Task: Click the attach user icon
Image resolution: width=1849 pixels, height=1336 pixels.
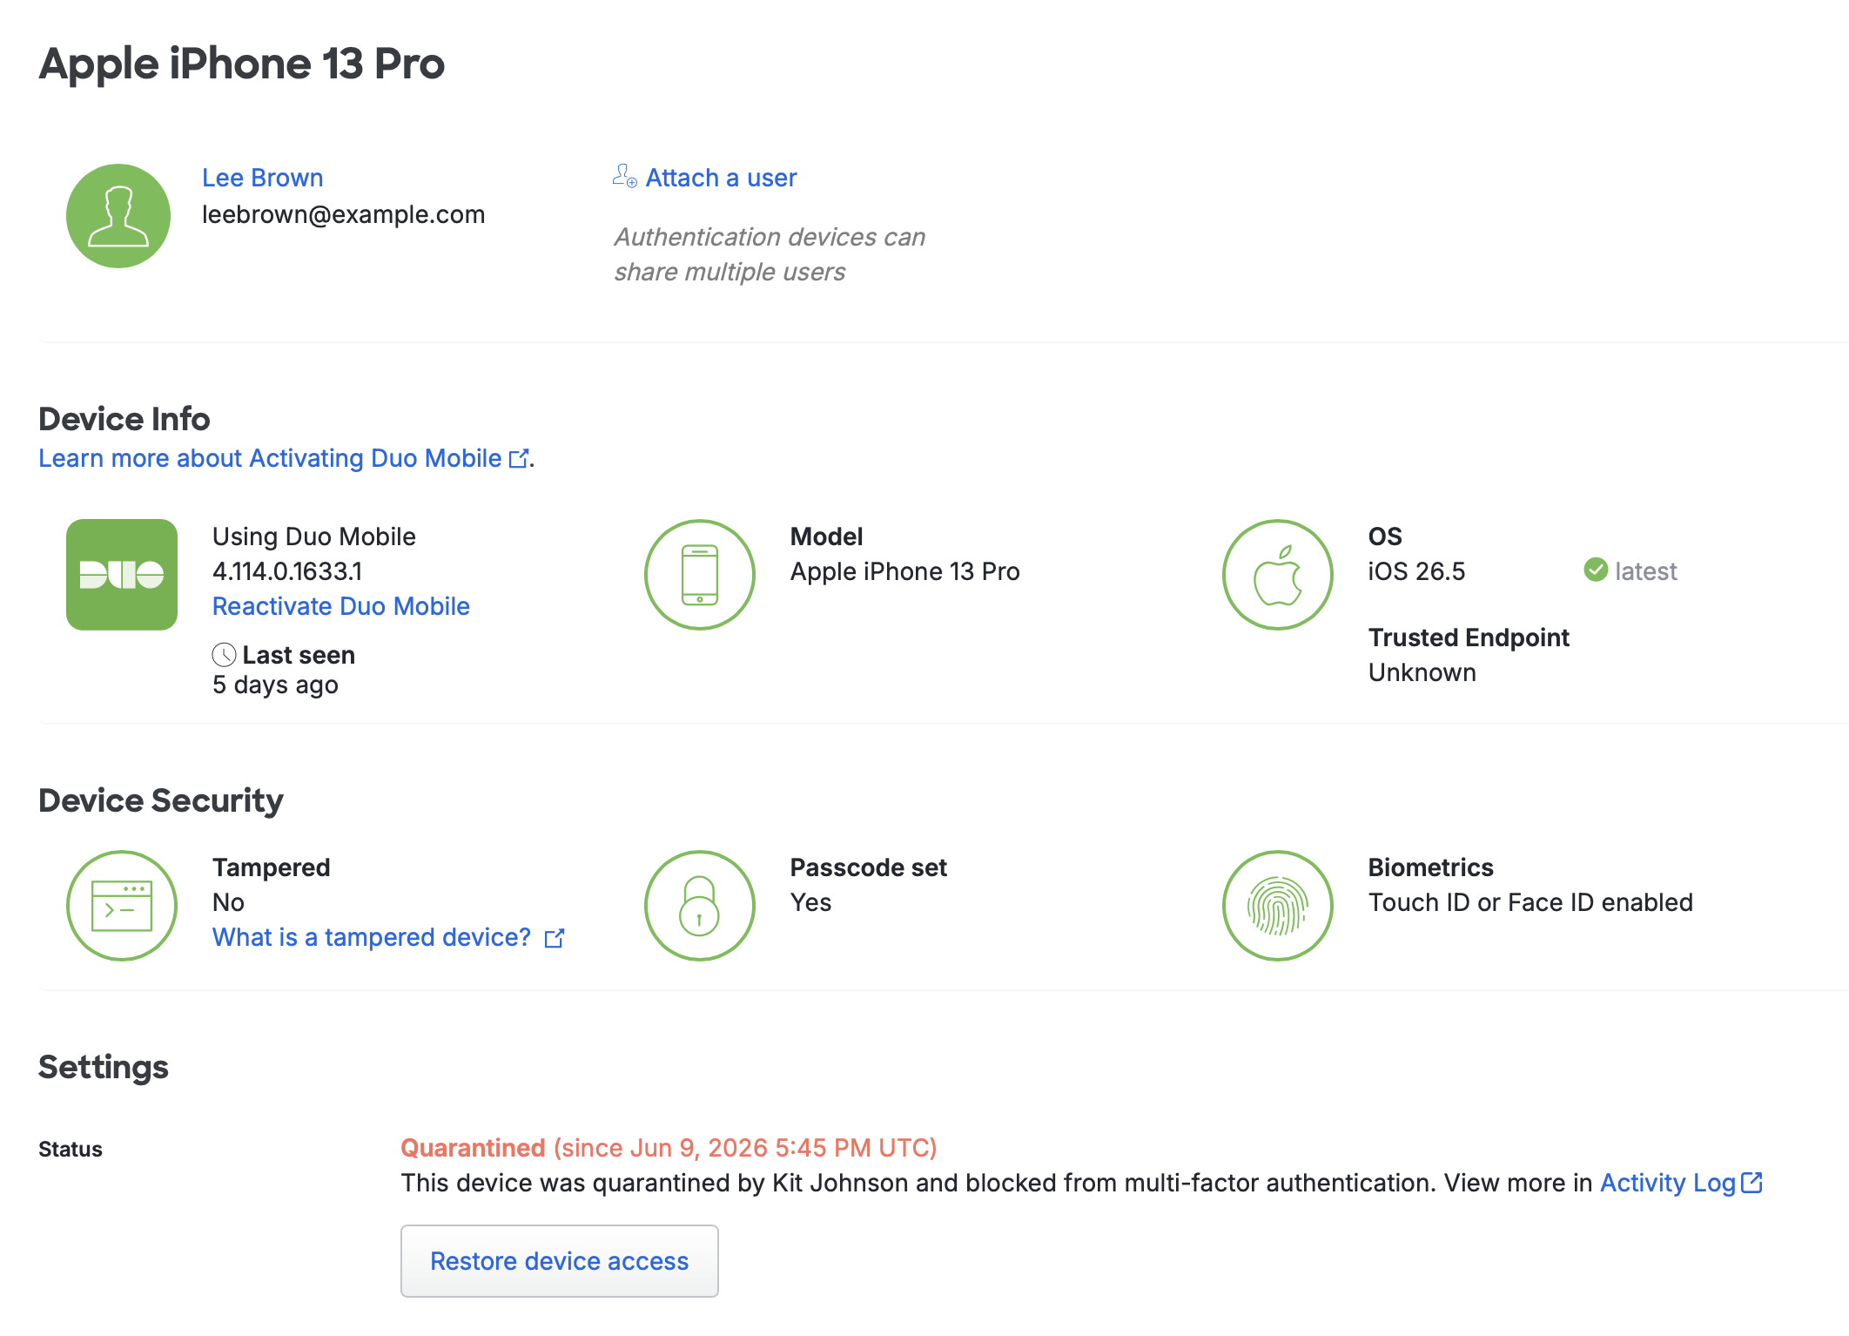Action: click(624, 176)
